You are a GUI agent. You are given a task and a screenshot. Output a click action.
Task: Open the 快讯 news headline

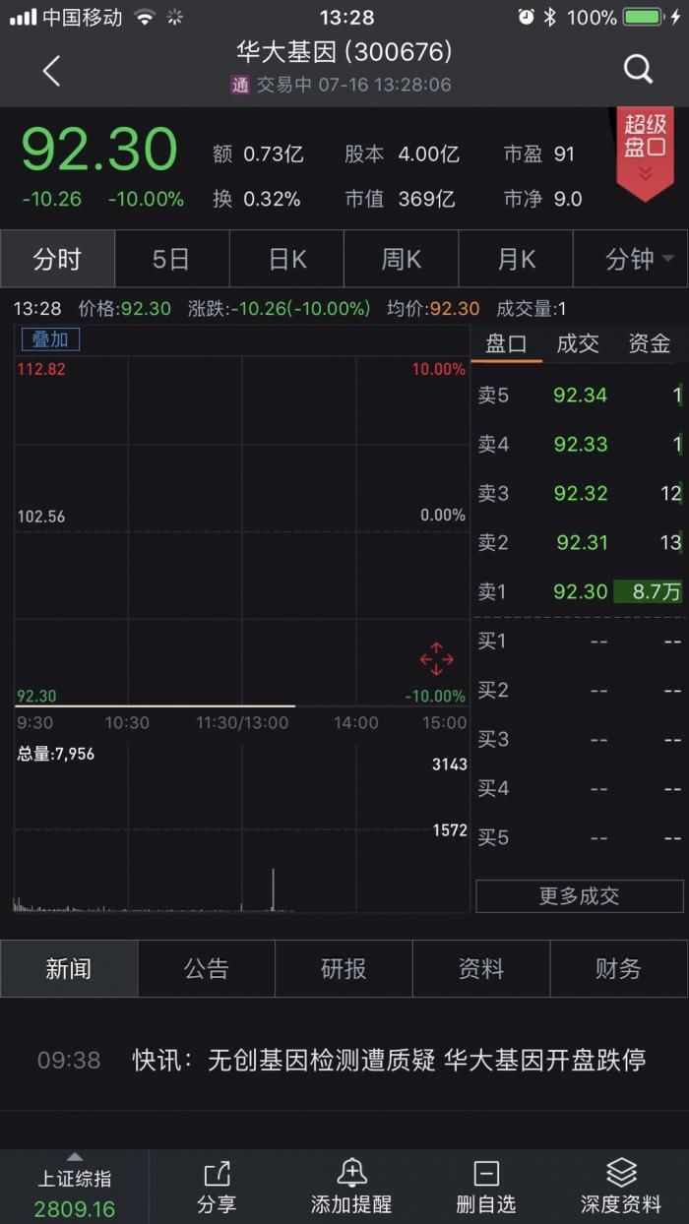[x=390, y=1060]
